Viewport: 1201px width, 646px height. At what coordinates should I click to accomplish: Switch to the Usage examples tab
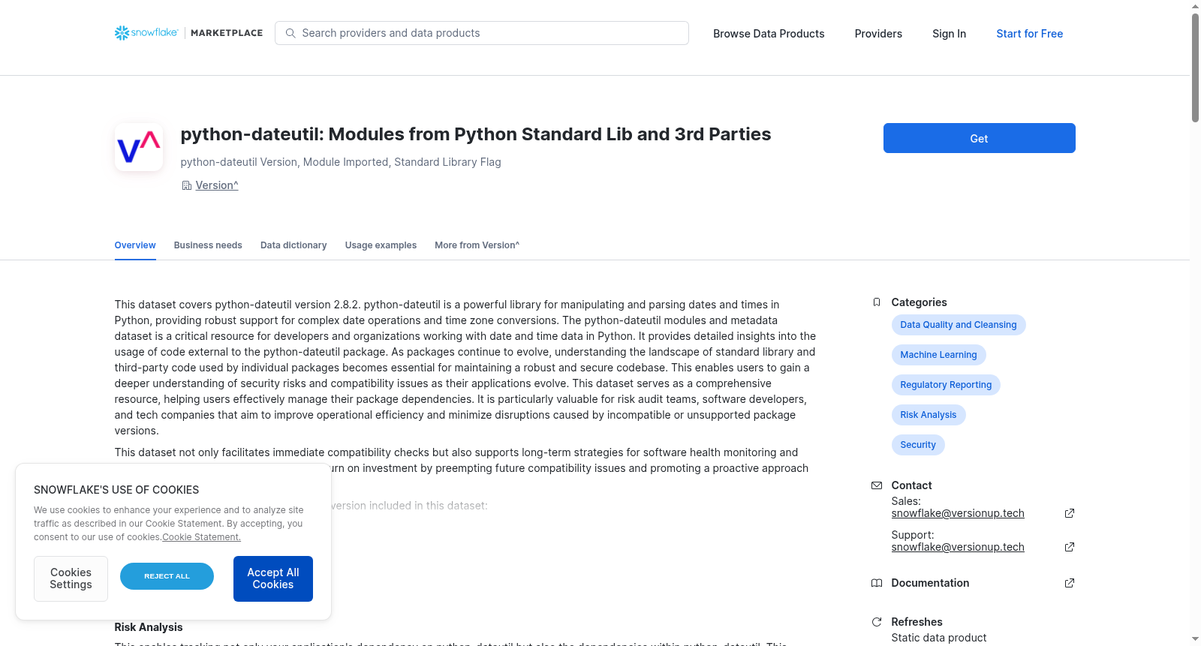click(381, 245)
